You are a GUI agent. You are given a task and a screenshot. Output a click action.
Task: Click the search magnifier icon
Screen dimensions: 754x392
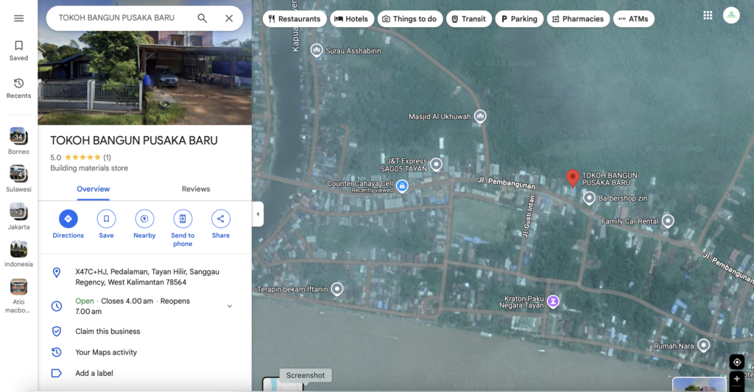pyautogui.click(x=202, y=18)
